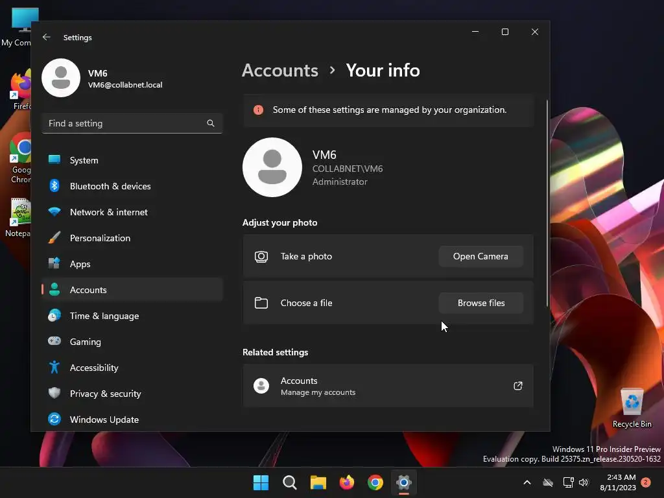Launch Firefox from the taskbar

click(x=347, y=482)
